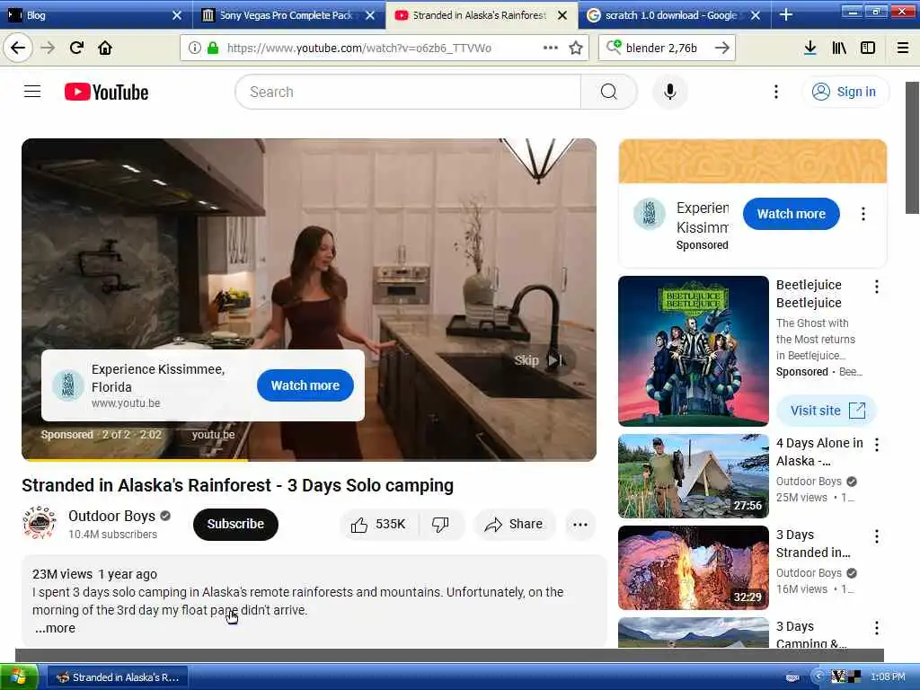Open options for 3 Days Camping video
Image resolution: width=920 pixels, height=690 pixels.
click(877, 628)
